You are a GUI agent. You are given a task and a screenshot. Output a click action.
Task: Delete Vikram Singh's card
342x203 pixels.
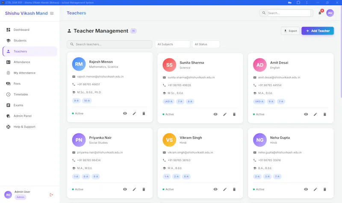[234, 189]
